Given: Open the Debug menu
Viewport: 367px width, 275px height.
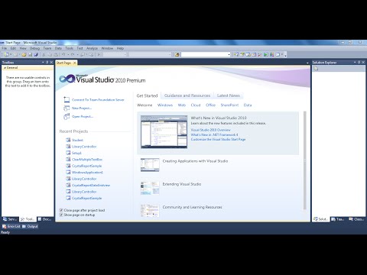Looking at the screenshot, I should click(x=34, y=48).
